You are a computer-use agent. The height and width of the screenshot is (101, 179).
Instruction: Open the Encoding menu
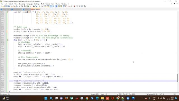tap(22, 4)
